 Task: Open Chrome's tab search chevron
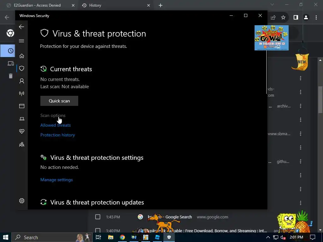(x=272, y=4)
